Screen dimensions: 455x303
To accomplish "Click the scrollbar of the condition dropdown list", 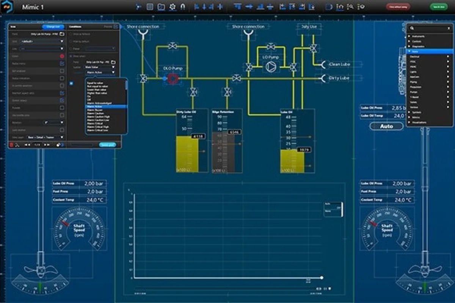I will click(126, 84).
